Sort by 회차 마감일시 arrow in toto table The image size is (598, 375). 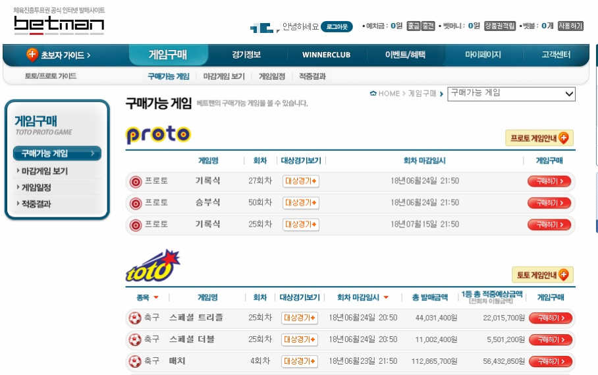point(386,298)
